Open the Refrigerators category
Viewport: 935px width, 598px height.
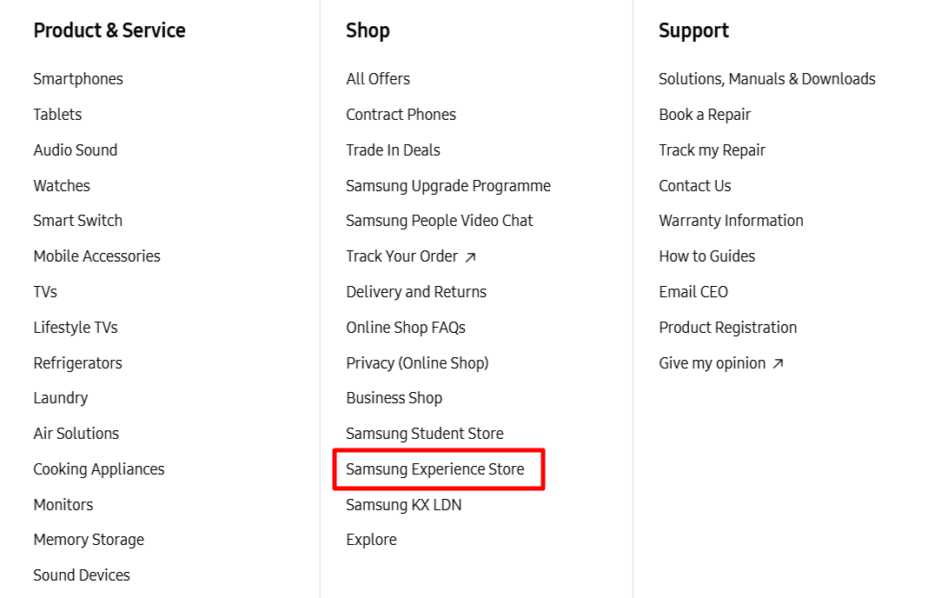77,362
